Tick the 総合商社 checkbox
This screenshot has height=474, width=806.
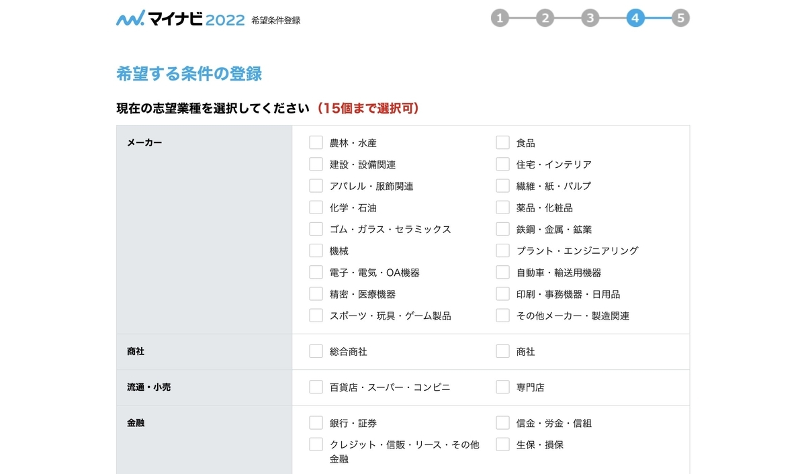[316, 351]
